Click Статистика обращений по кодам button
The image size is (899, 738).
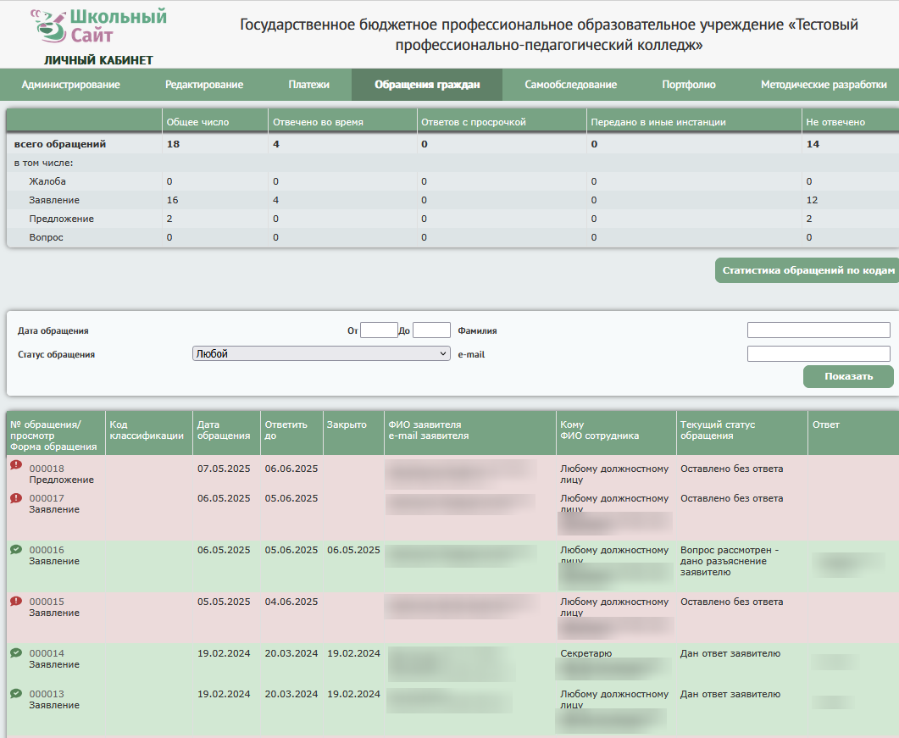807,270
